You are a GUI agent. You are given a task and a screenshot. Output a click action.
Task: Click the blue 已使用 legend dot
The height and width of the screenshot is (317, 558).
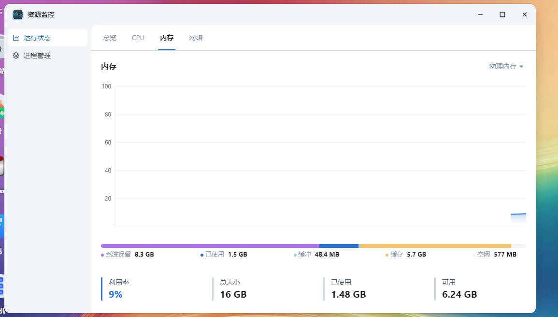point(202,255)
